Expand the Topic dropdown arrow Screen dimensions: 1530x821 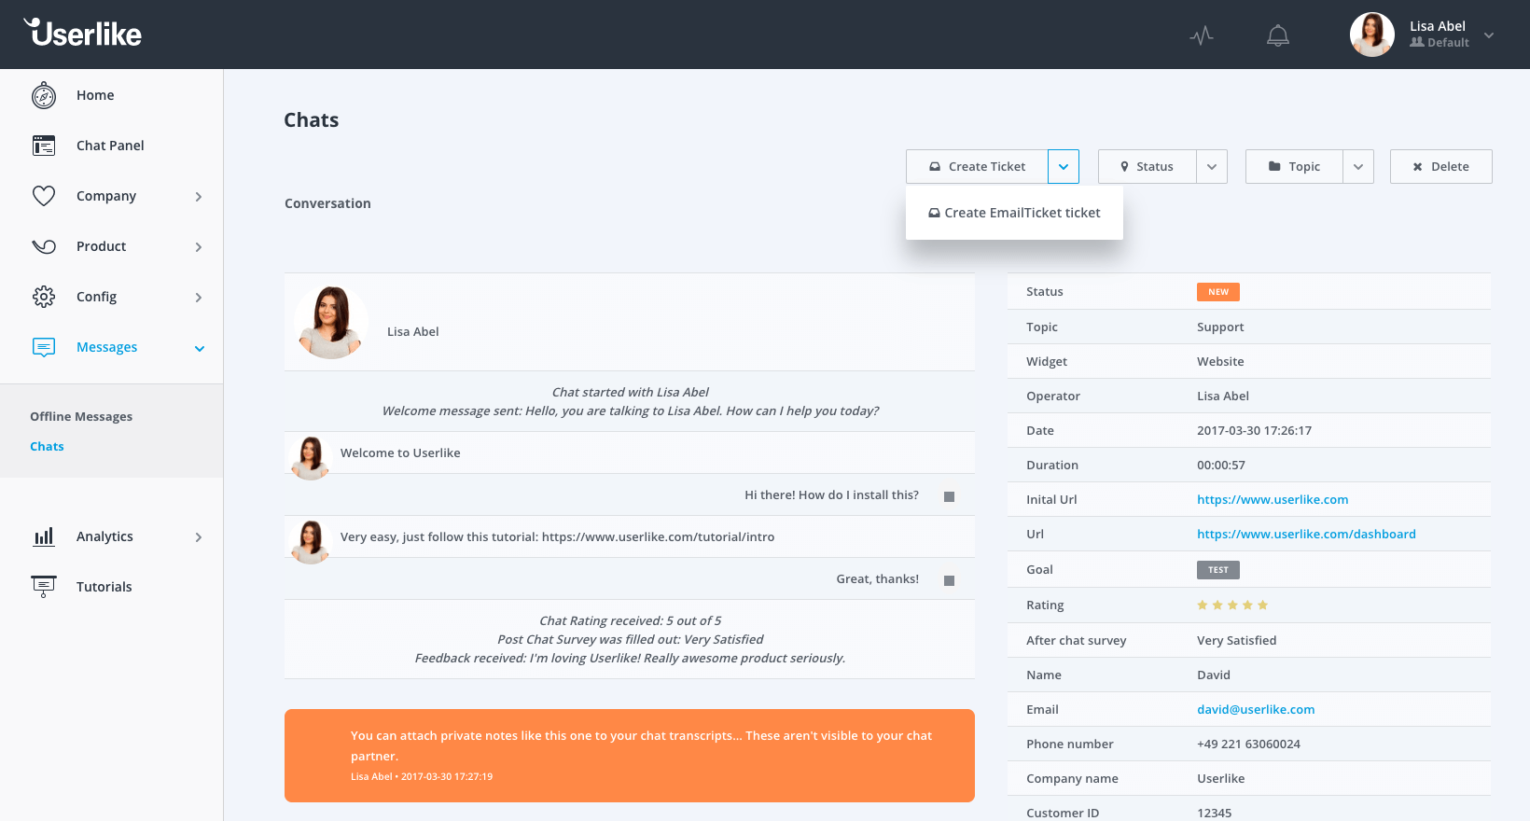pos(1358,166)
